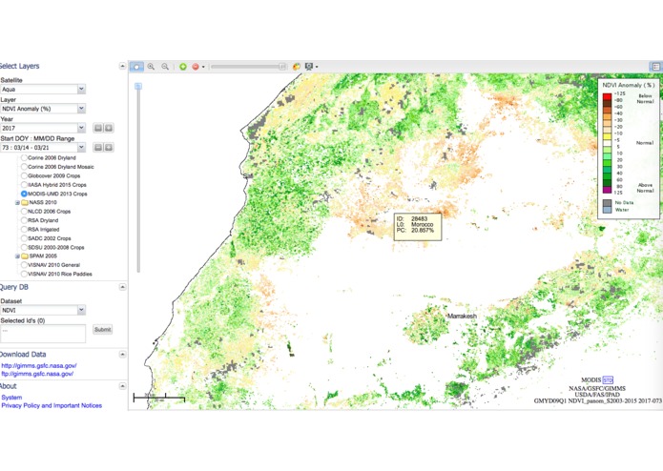The image size is (663, 471).
Task: Click the Selected Id's text box
Action: click(43, 334)
